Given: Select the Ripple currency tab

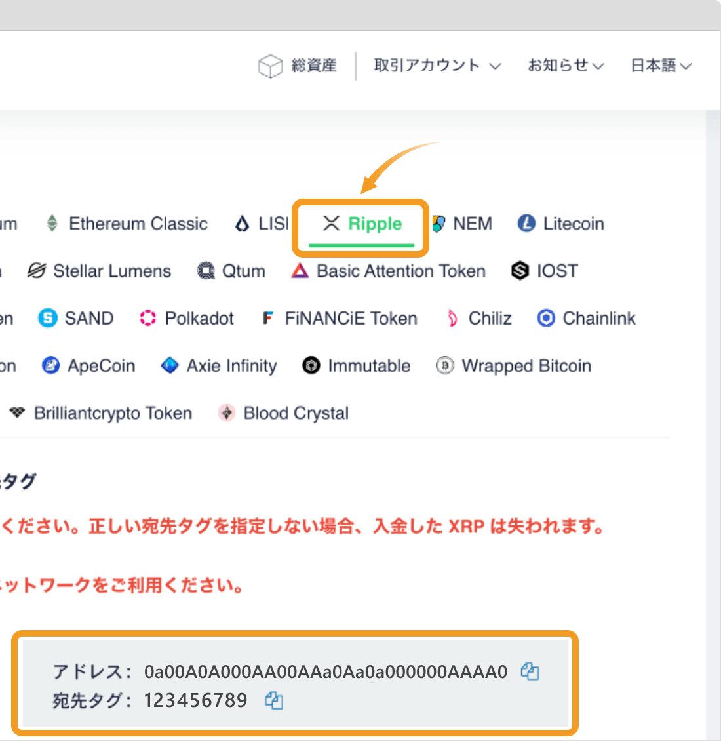Looking at the screenshot, I should pyautogui.click(x=361, y=224).
